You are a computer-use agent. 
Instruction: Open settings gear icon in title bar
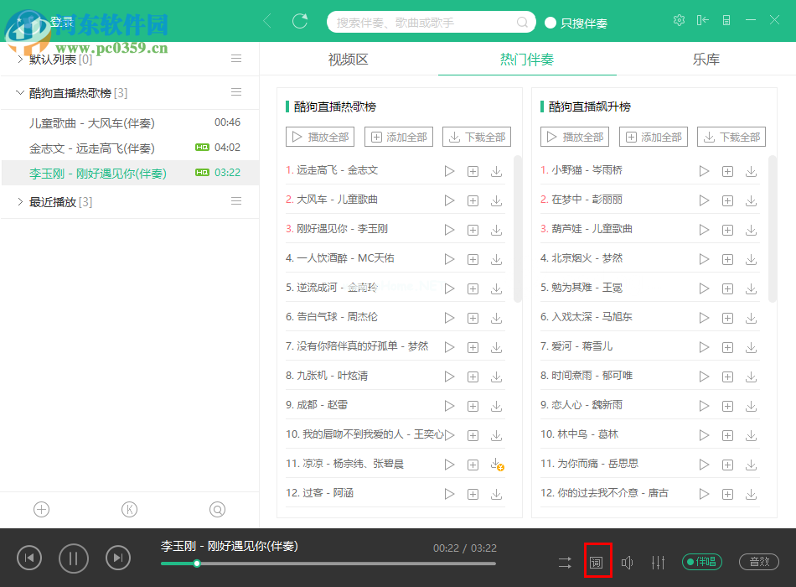pos(679,20)
